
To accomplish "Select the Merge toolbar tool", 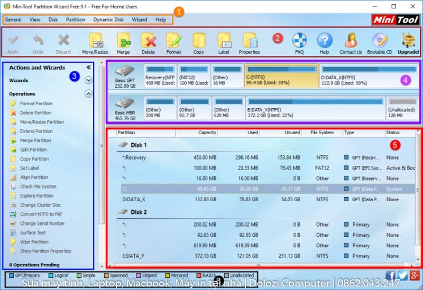I will click(x=123, y=44).
